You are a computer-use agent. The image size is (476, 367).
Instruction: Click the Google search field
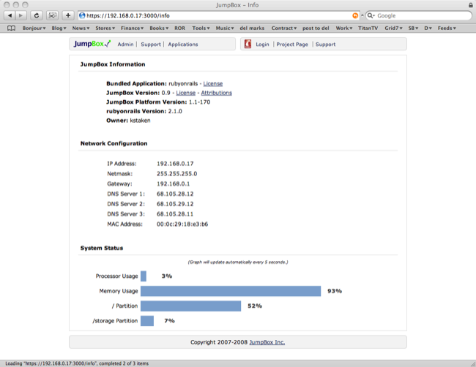[419, 16]
